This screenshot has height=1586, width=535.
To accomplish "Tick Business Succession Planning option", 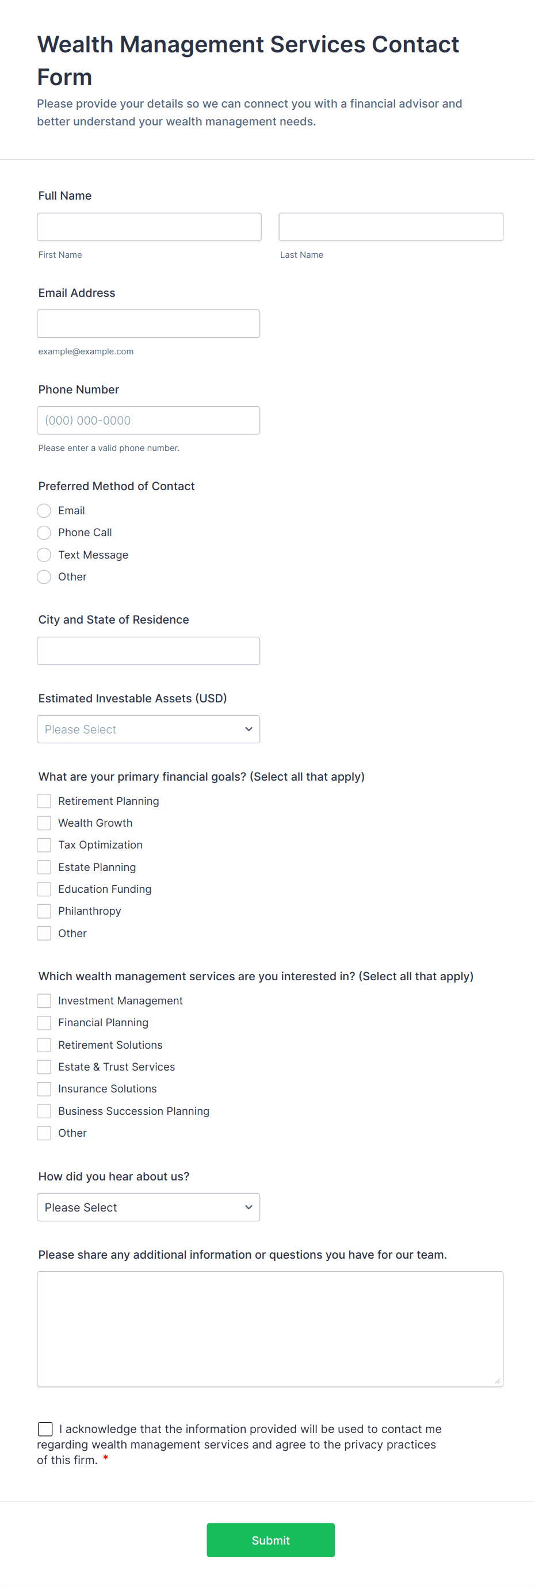I will (44, 1111).
